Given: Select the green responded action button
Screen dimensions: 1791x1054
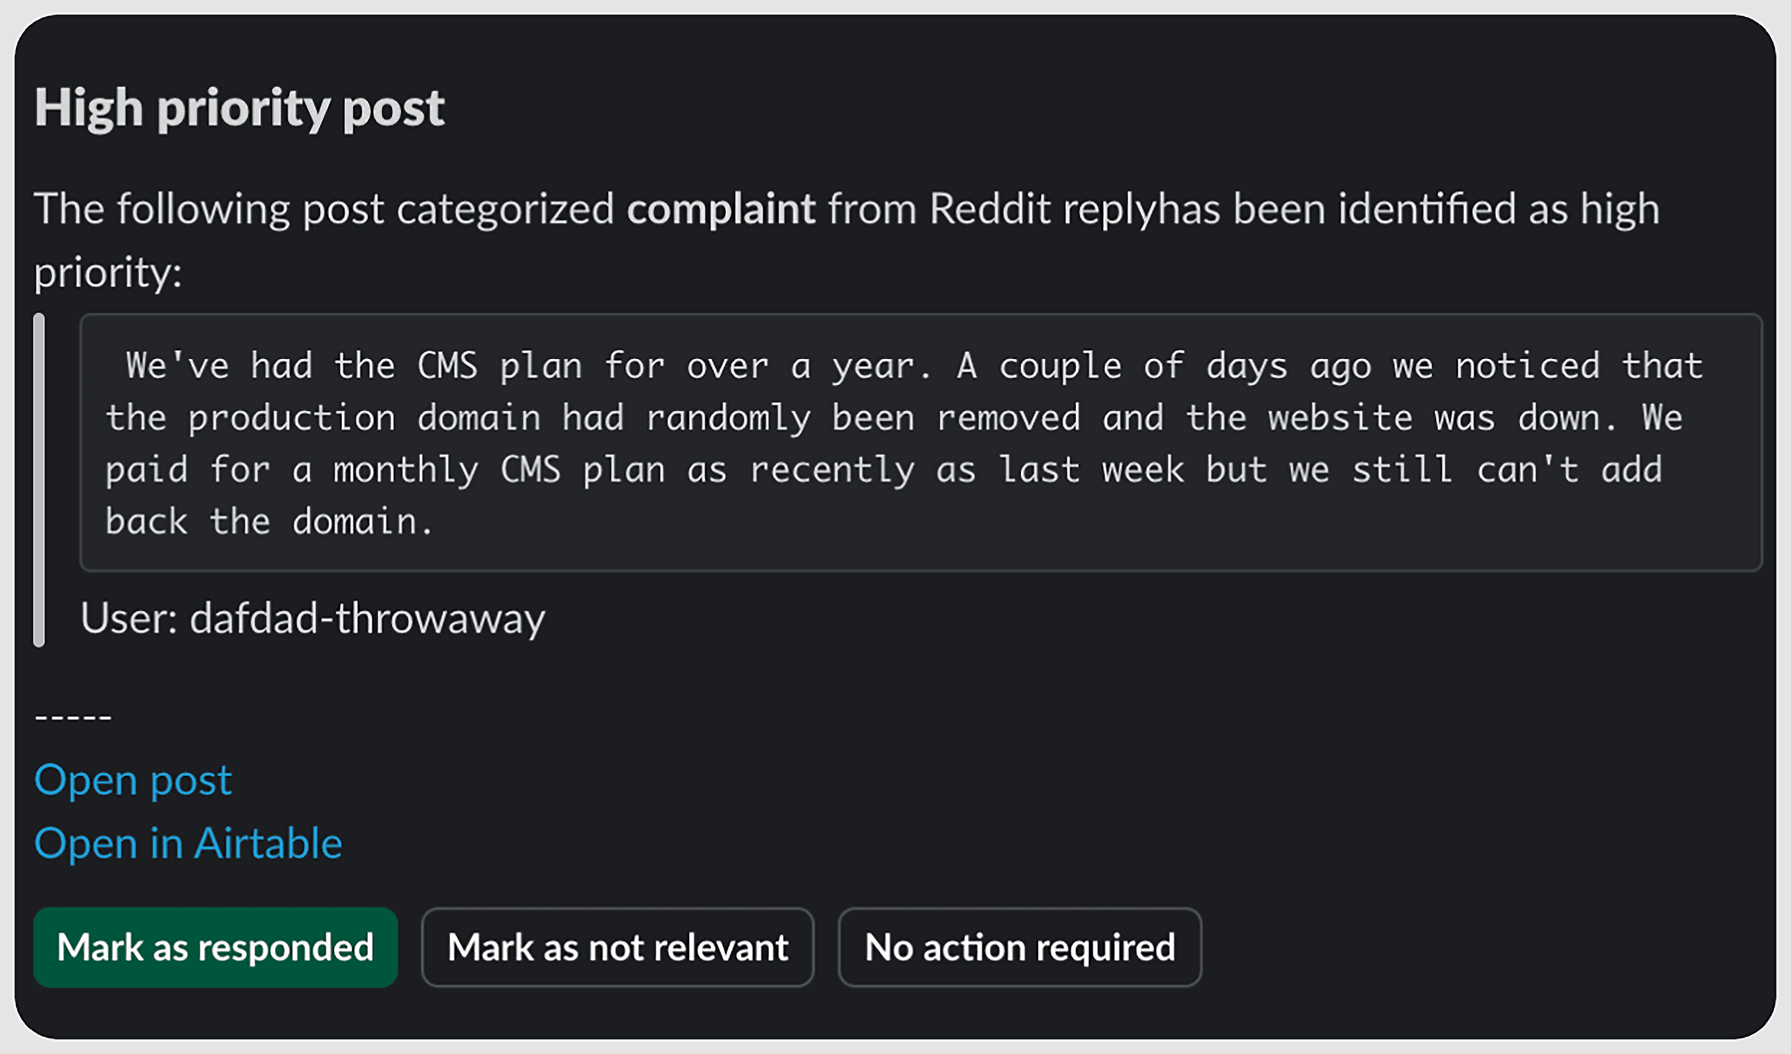Looking at the screenshot, I should 216,947.
